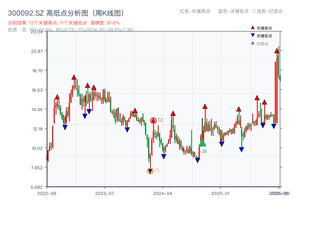The image size is (311, 233).
Task: Click the 2023-07 date label on x-axis
Action: tap(105, 193)
